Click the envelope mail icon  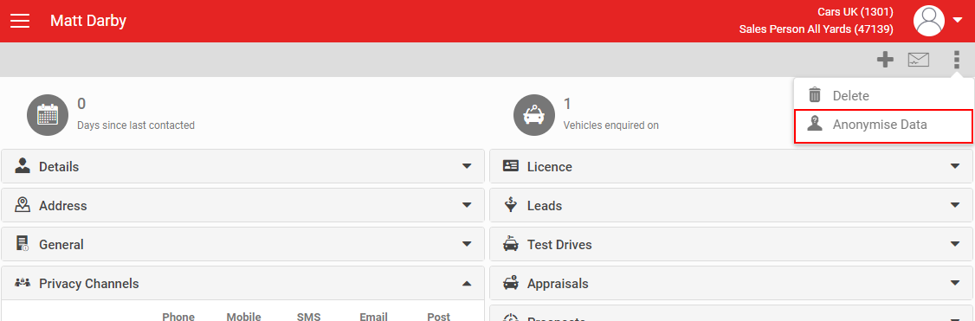tap(919, 60)
